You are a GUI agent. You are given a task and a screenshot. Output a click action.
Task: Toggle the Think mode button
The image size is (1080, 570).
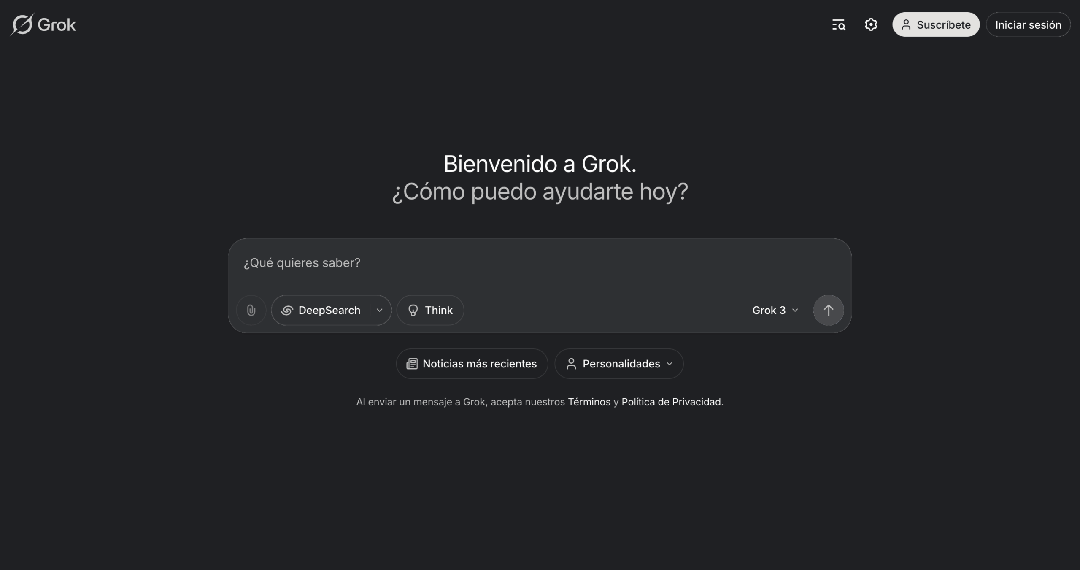[x=430, y=310]
